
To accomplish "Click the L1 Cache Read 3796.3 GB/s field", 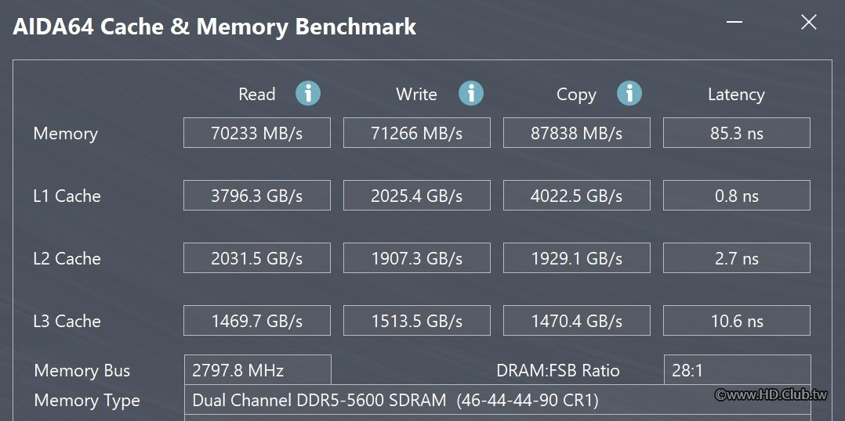I will [x=257, y=195].
